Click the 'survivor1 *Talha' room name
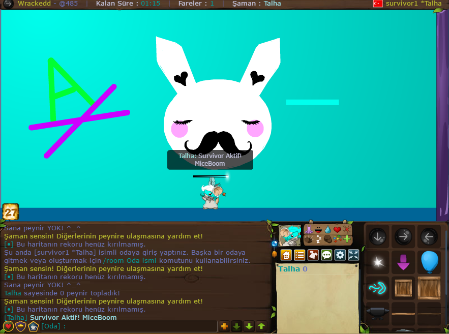 pyautogui.click(x=413, y=4)
